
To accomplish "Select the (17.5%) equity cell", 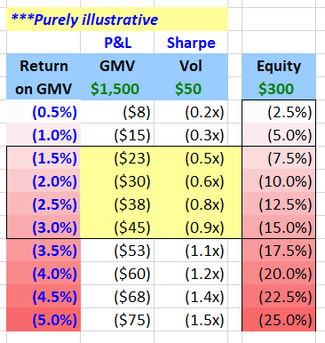I will (279, 251).
